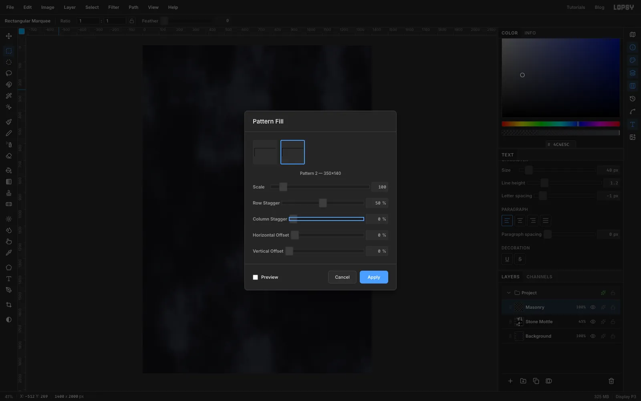Viewport: 641px width, 401px height.
Task: Select the Magic Wand tool
Action: [8, 96]
